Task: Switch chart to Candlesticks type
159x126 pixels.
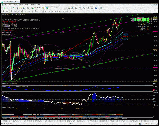Action: coord(73,8)
